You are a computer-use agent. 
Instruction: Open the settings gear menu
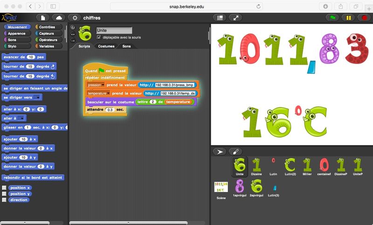pyautogui.click(x=75, y=18)
